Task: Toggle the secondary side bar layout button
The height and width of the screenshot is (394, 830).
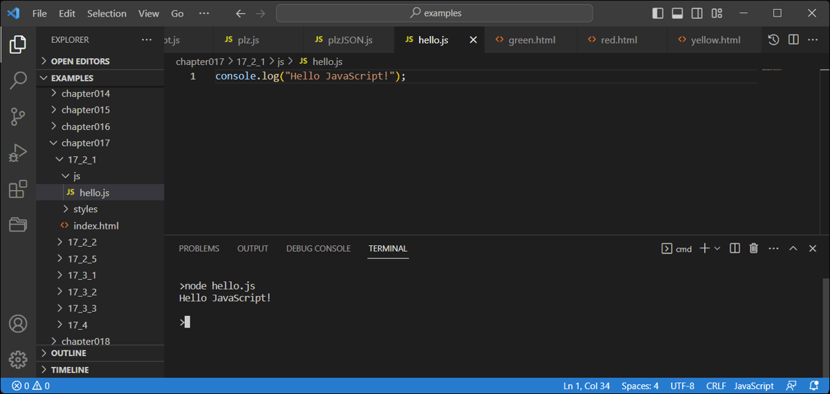Action: [697, 13]
